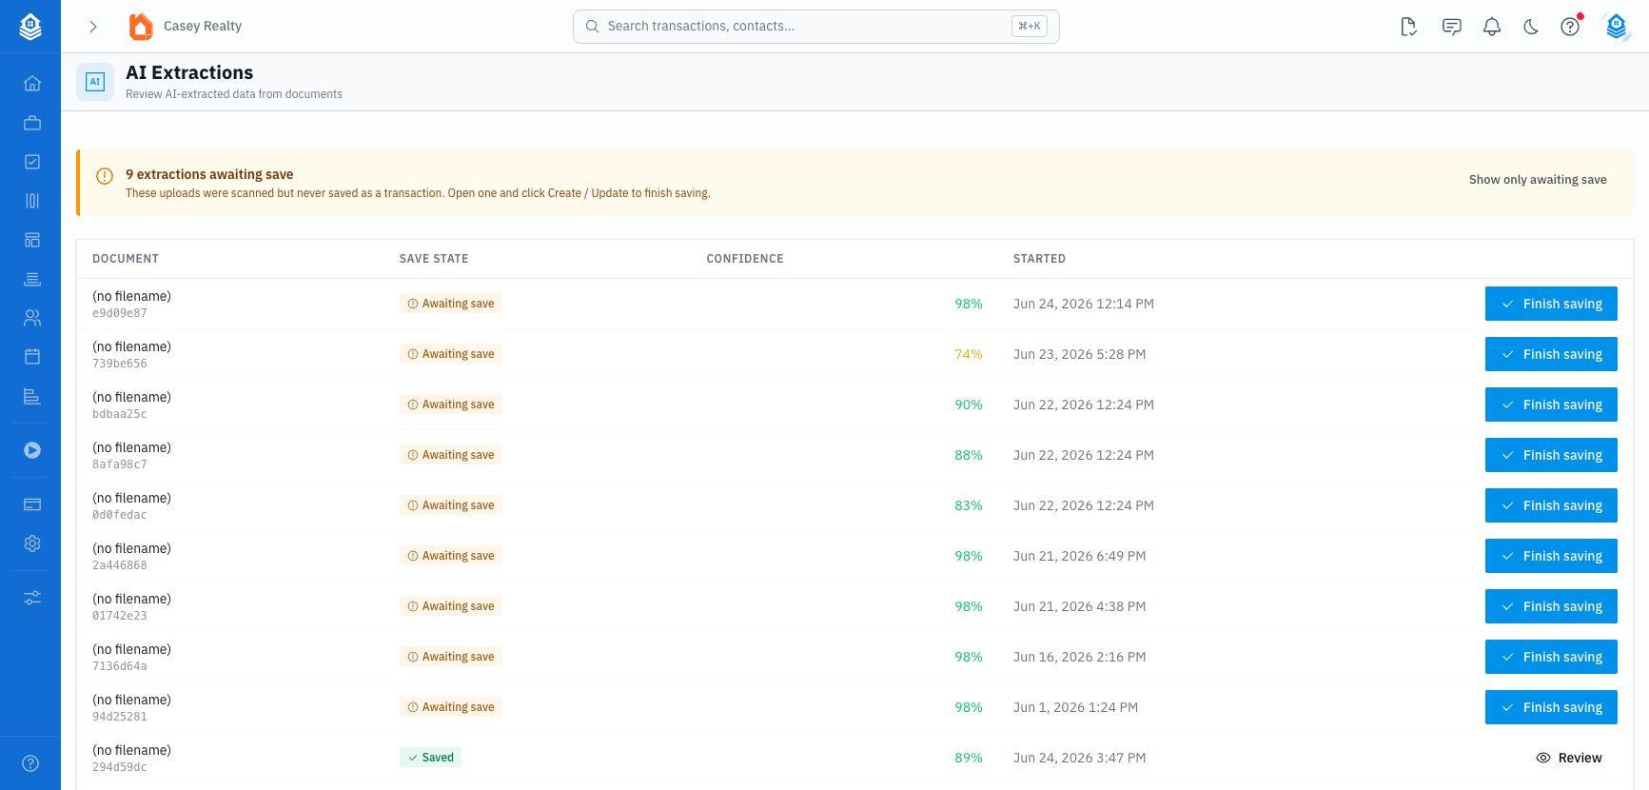
Task: Click the 74% confidence value
Action: (x=969, y=354)
